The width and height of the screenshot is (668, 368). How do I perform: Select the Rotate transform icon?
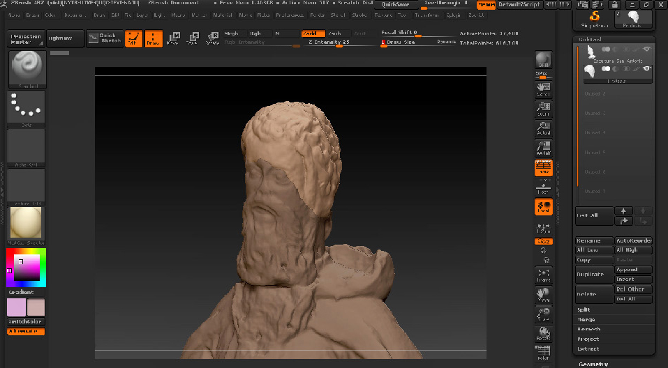pos(213,39)
